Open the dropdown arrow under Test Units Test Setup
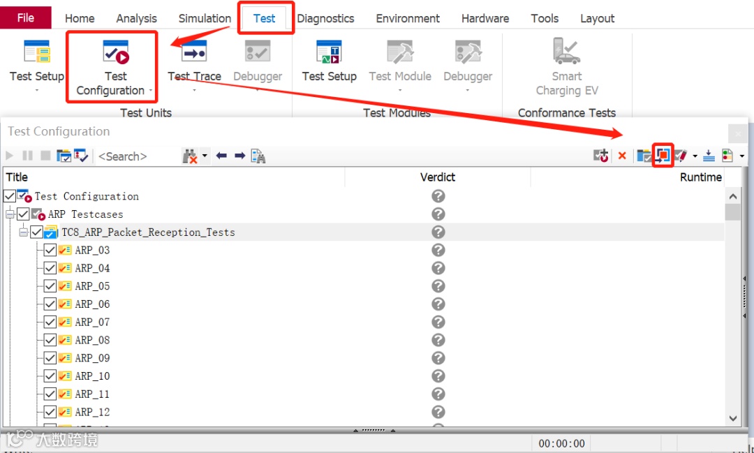The image size is (754, 453). pos(36,90)
